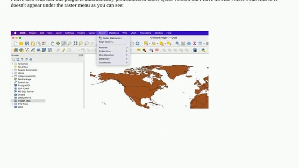299x168 pixels.
Task: Open the Plugins menu
Action: point(81,33)
